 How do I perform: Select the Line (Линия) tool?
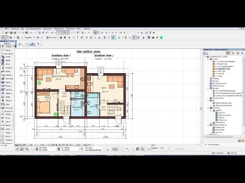pos(7,133)
